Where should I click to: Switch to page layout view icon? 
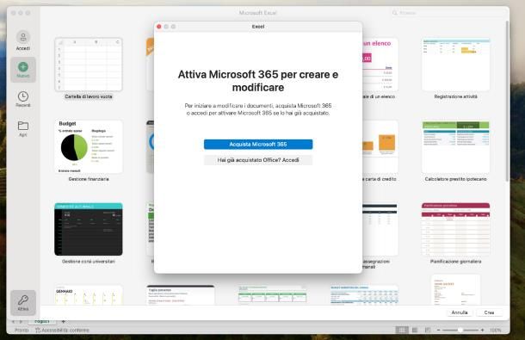[x=415, y=330]
